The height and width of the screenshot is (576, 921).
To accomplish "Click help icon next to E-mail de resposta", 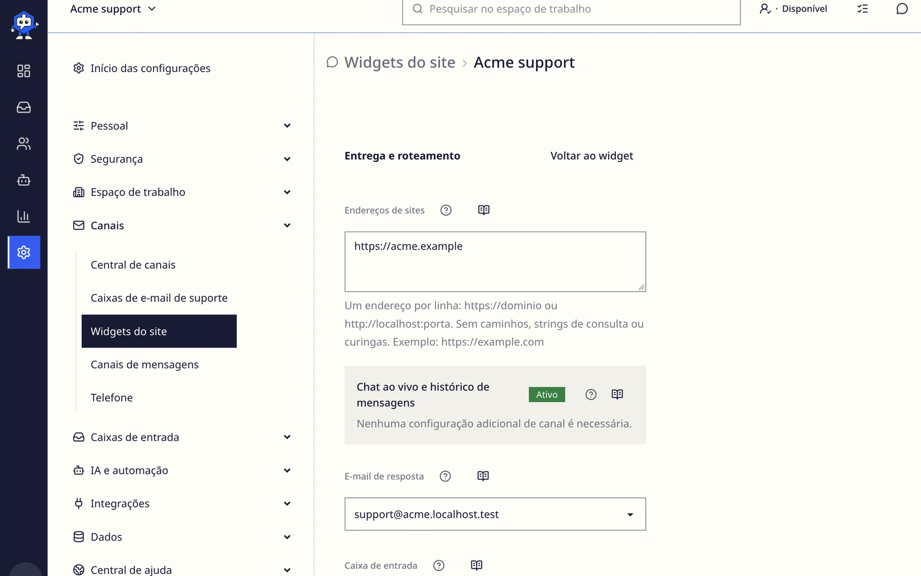I will tap(445, 476).
